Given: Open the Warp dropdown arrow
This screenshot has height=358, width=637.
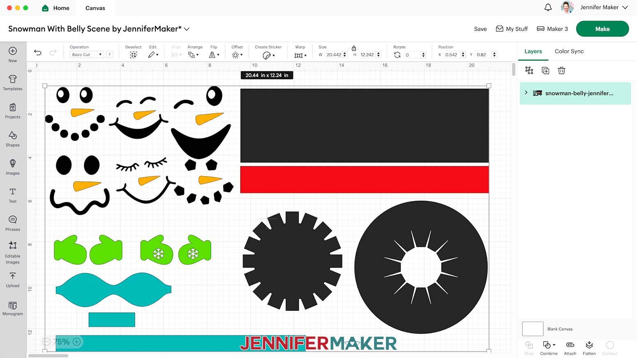Looking at the screenshot, I should coord(305,55).
